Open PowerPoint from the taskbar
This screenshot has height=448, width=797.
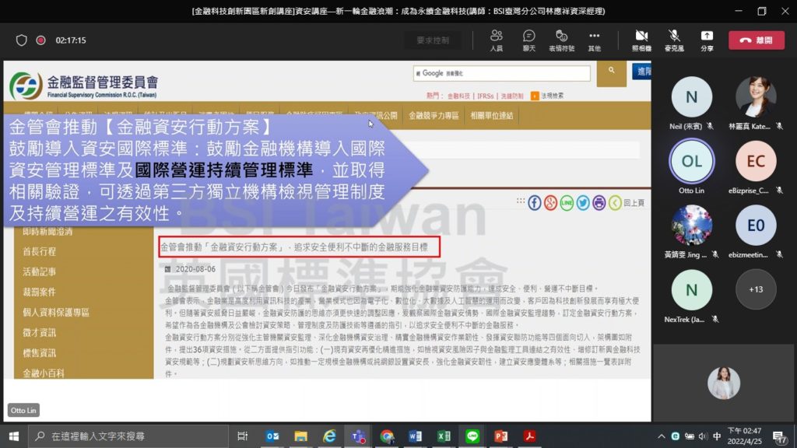point(501,436)
